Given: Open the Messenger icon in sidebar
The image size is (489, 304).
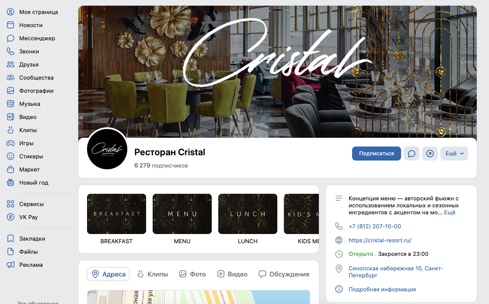Looking at the screenshot, I should [10, 38].
